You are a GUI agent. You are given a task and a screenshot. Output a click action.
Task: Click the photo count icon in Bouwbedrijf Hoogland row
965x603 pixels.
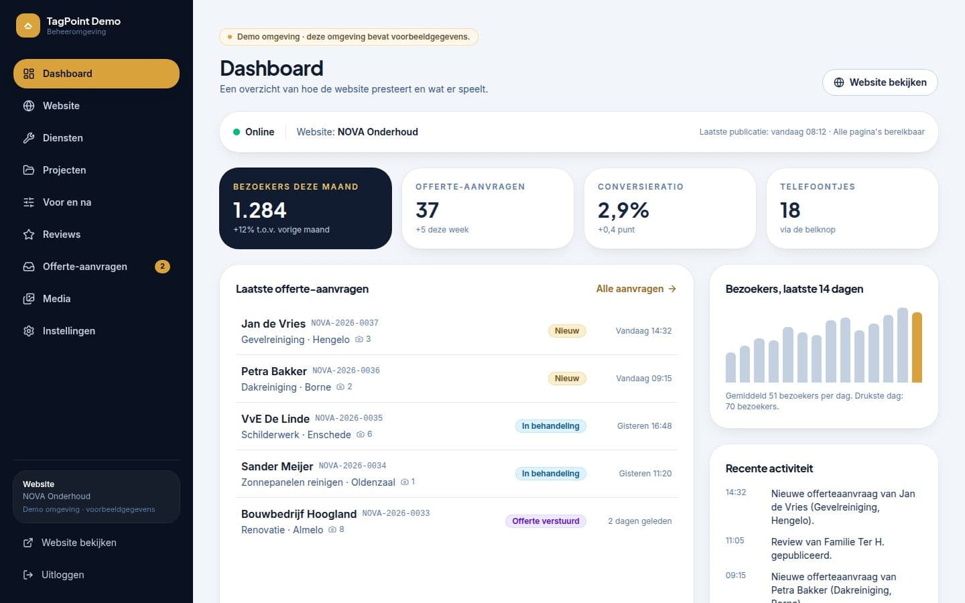pos(332,529)
